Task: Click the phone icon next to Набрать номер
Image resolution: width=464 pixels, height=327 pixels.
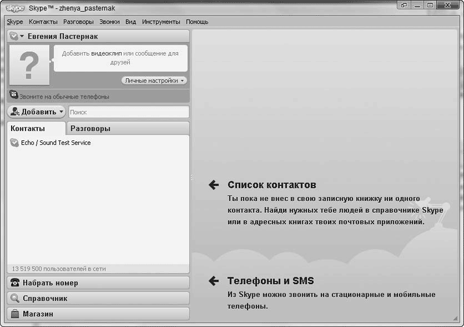Action: click(x=15, y=283)
